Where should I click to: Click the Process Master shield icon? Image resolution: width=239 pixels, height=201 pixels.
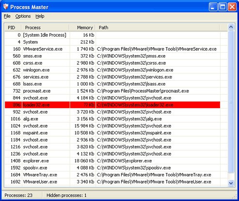tap(6, 7)
